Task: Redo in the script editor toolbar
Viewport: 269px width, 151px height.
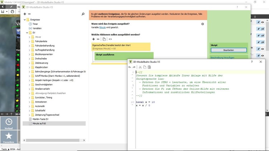Action: pos(134,67)
